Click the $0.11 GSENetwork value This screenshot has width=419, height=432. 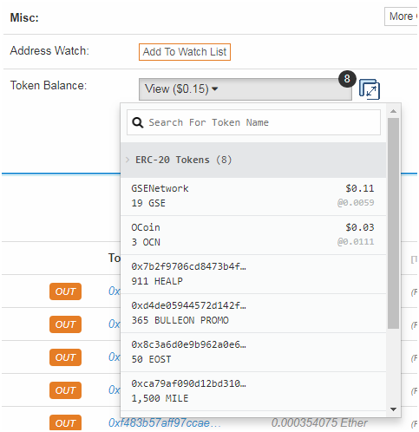[360, 188]
